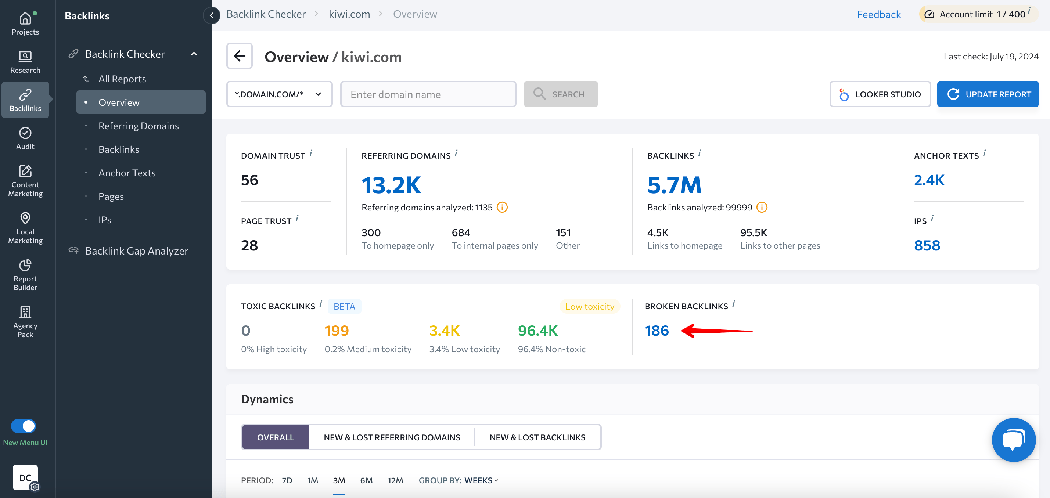
Task: Show Referring Domains heading info tooltip
Action: (456, 153)
